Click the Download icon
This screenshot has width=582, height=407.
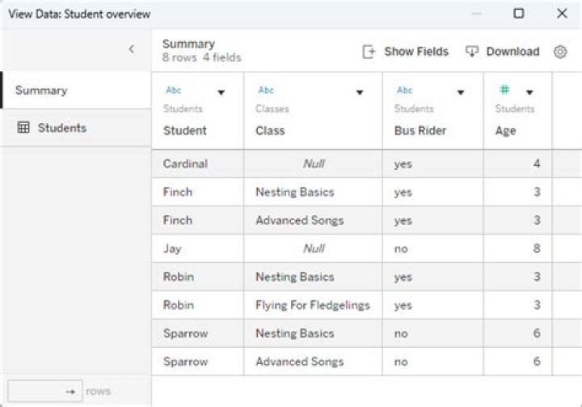472,52
